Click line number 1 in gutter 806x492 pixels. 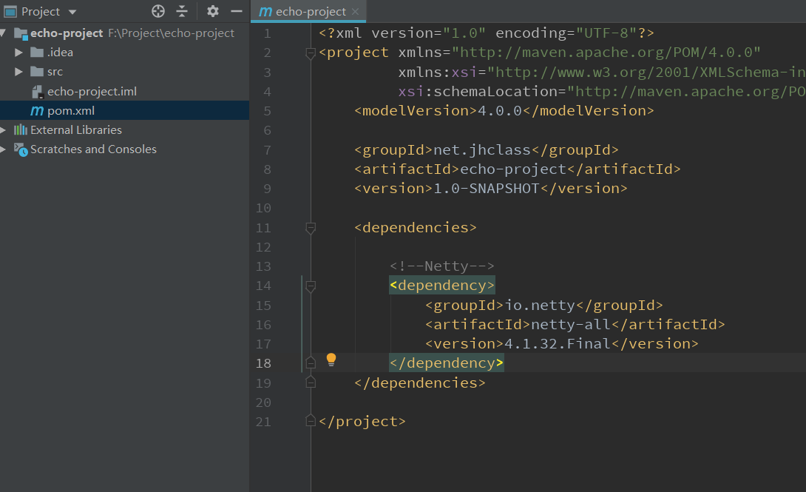(x=267, y=34)
